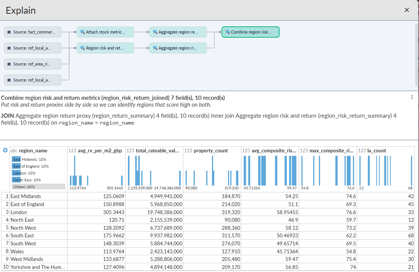Image resolution: width=419 pixels, height=272 pixels.
Task: Click the value 19,748,386,000 cell
Action: (x=154, y=212)
